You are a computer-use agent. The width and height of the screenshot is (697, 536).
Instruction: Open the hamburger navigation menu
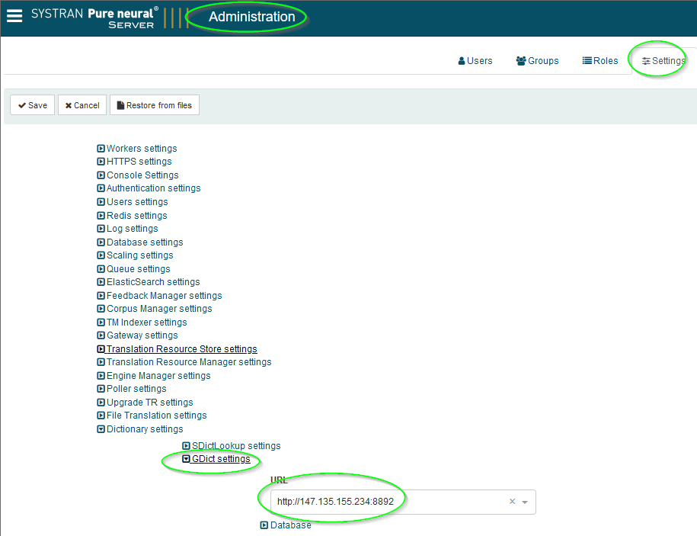point(14,16)
